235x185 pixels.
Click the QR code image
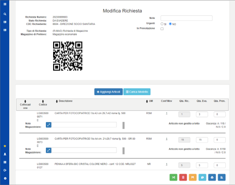[x=68, y=56]
